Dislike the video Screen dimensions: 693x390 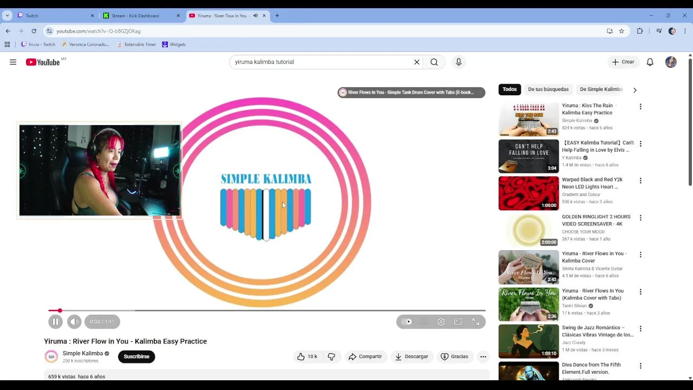pyautogui.click(x=331, y=356)
